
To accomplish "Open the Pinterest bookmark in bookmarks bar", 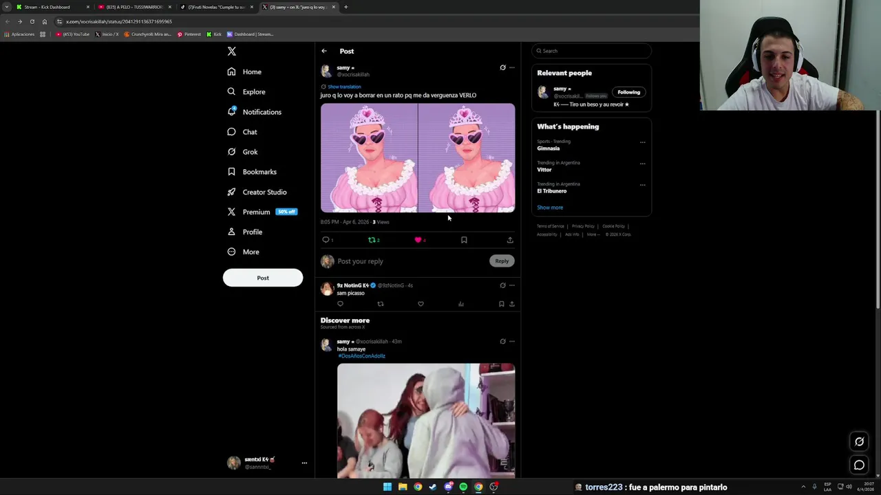I will [189, 34].
